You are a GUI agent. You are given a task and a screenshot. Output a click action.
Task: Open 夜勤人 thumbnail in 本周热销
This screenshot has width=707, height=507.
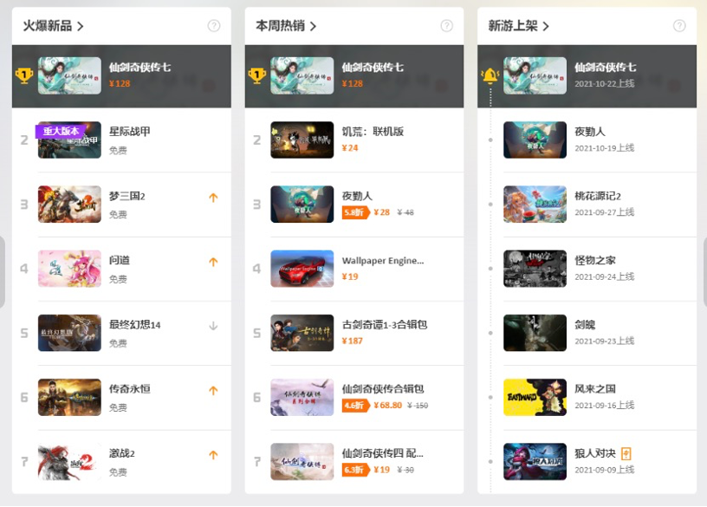tap(302, 205)
